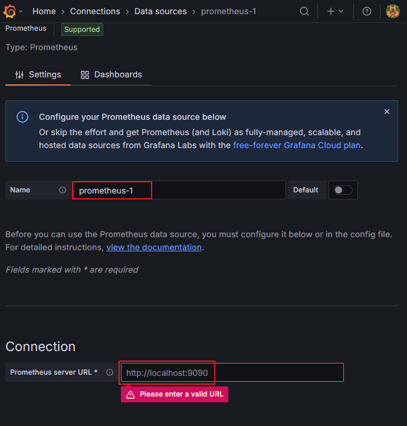Open the view the documentation link
This screenshot has width=407, height=426.
[154, 247]
